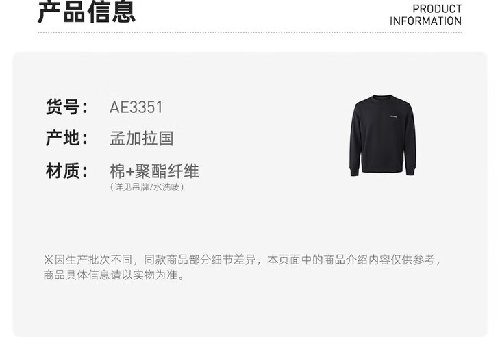This screenshot has height=337, width=500.
Task: Click the ※ symbol before the disclaimer
Action: click(49, 260)
